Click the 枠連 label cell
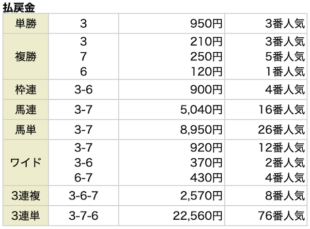Image resolution: width=310 pixels, height=229 pixels. (26, 90)
